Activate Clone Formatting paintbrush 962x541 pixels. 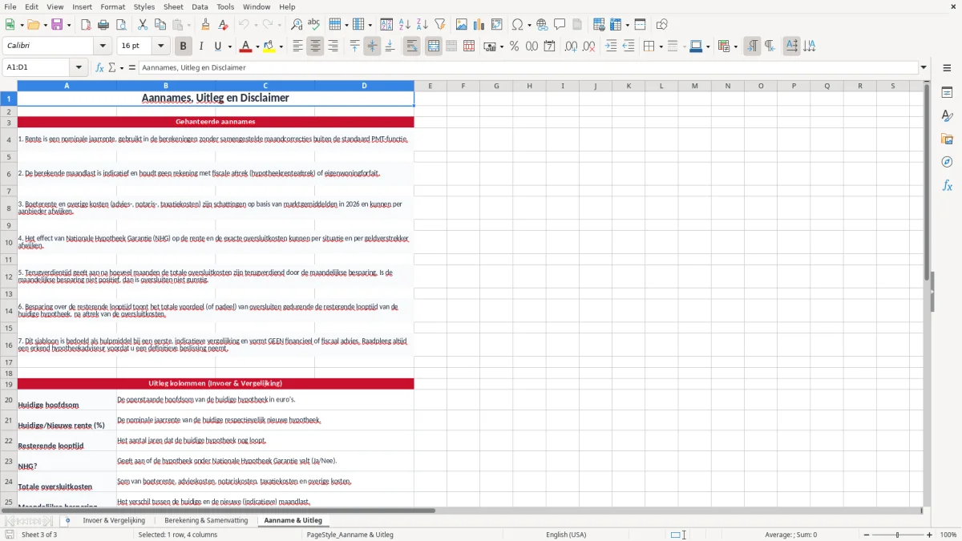(x=205, y=25)
